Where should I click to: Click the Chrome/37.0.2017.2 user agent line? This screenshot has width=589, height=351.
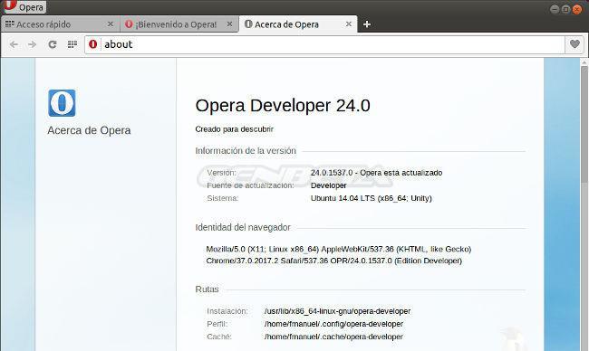coord(334,261)
